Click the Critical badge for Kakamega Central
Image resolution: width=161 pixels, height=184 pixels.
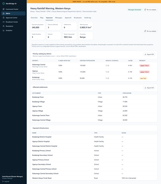144,66
